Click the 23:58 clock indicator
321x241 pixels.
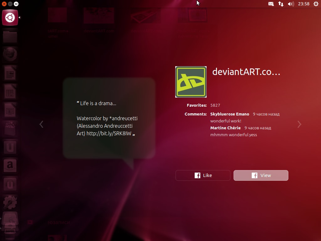point(303,4)
